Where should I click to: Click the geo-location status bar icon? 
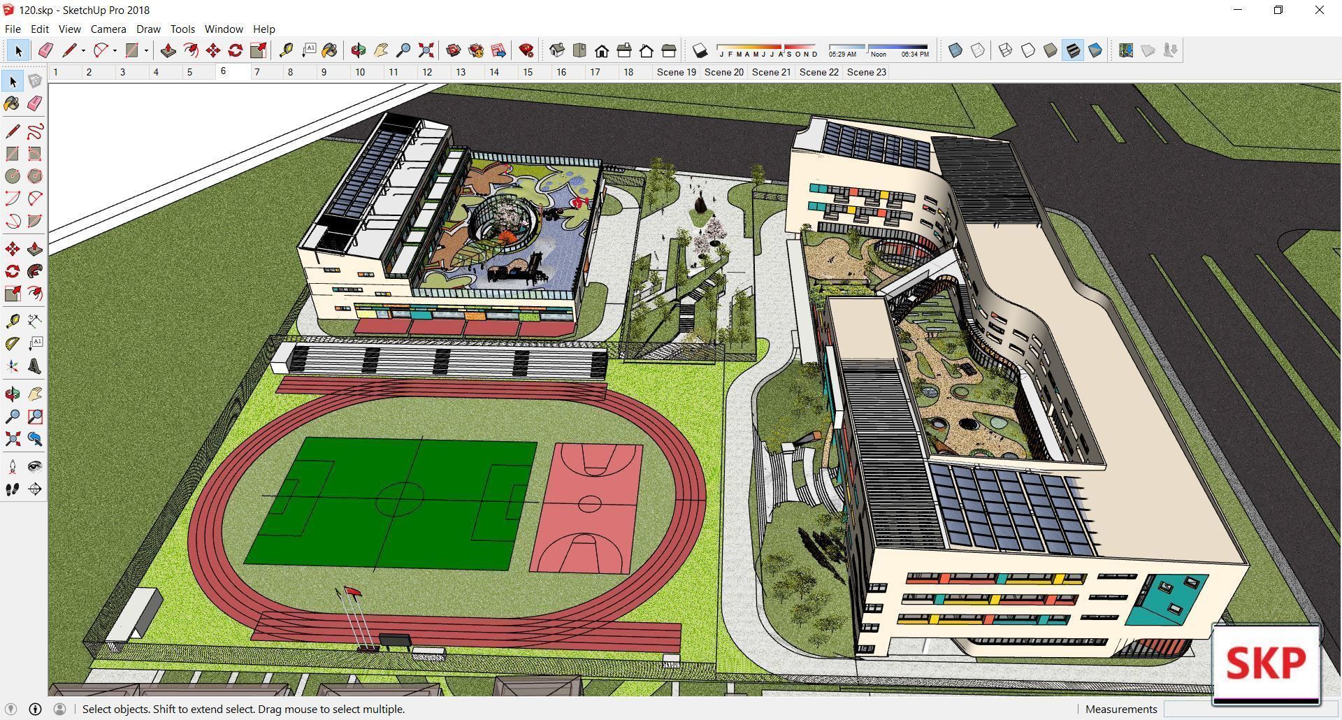click(x=10, y=709)
